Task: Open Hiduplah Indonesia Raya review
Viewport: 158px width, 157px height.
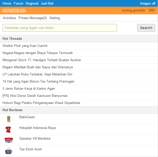Action: 37,128
